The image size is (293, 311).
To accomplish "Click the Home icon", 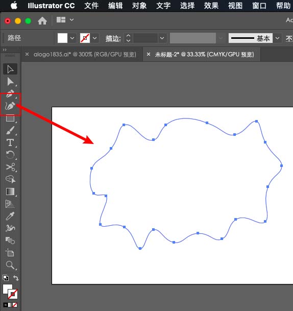I will pos(42,20).
